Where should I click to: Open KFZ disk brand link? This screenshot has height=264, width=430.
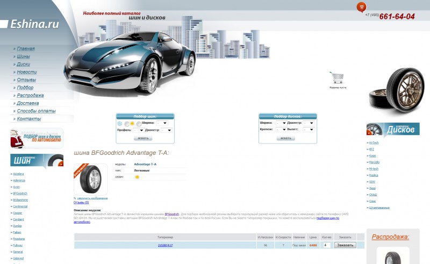(371, 149)
